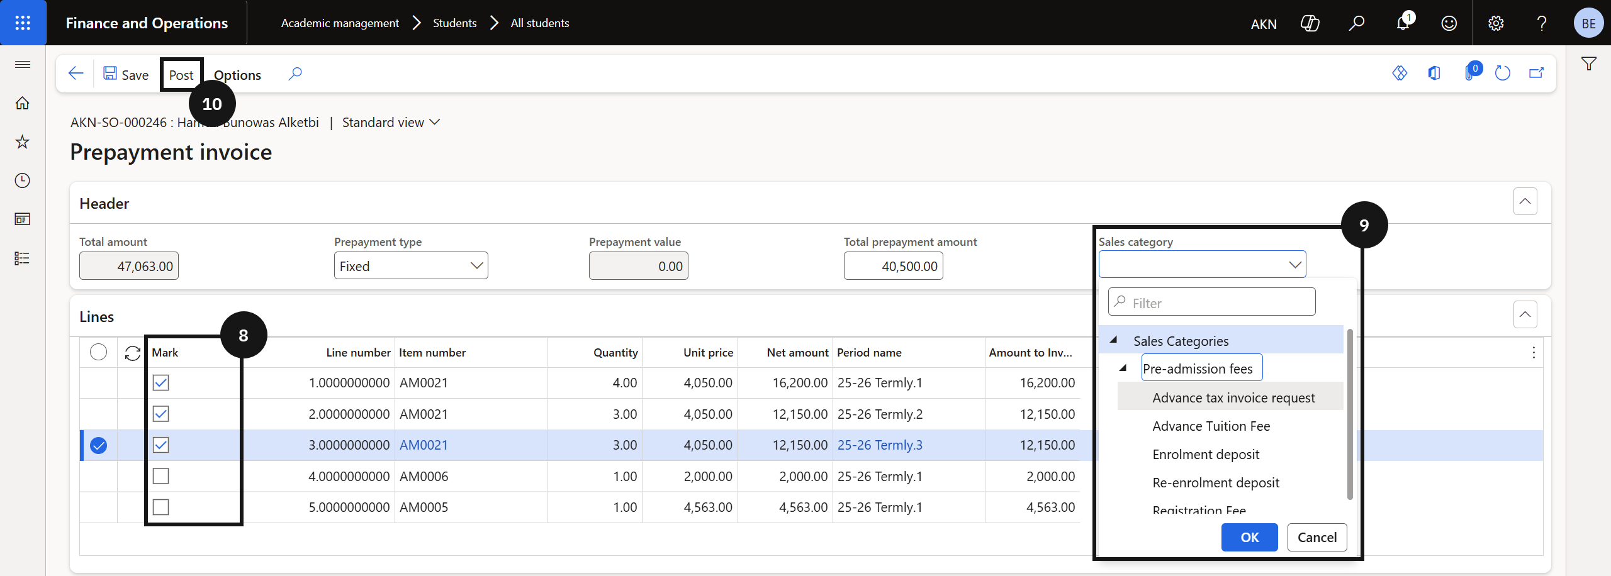The width and height of the screenshot is (1611, 576).
Task: Select Advance tax invoice request category
Action: (1233, 397)
